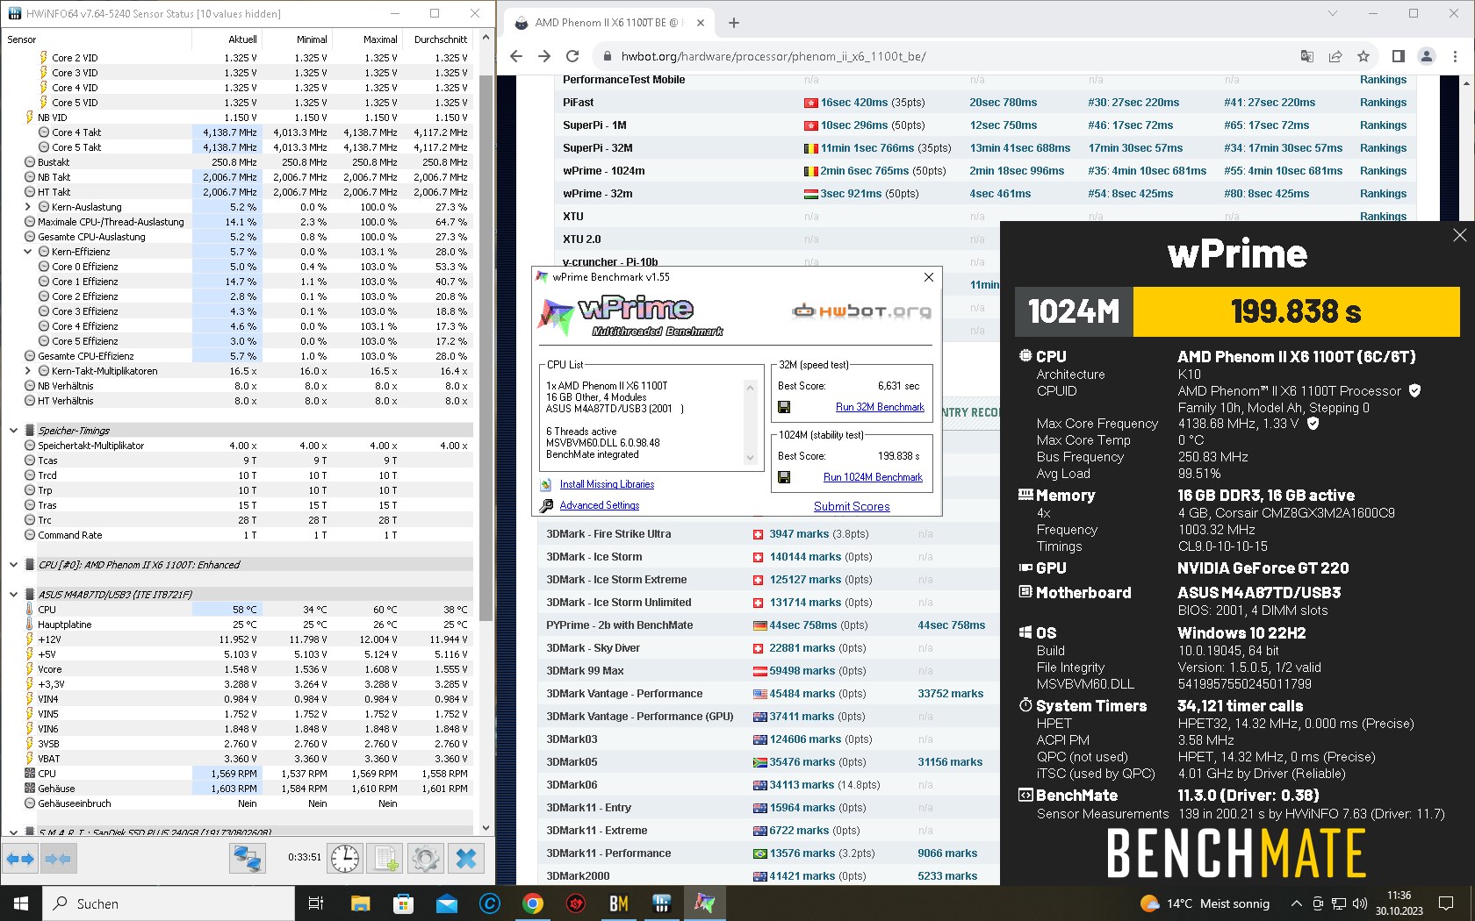The image size is (1475, 921).
Task: Click Run 1024M Benchmark link
Action: [873, 477]
